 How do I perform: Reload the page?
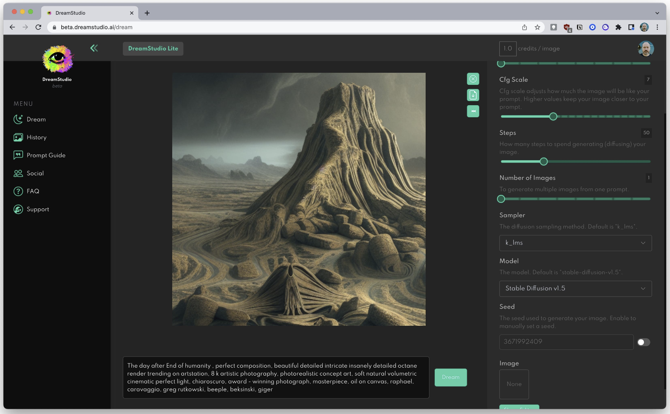[x=38, y=27]
